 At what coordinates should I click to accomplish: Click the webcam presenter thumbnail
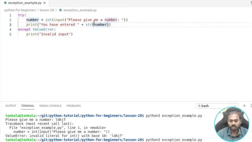tap(232, 125)
